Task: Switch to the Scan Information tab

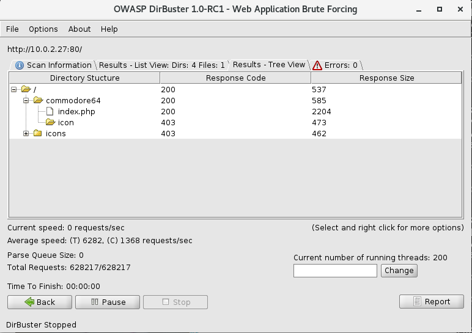Action: click(54, 65)
